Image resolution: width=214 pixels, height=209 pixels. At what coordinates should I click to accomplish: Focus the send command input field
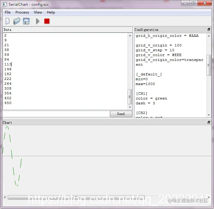click(56, 114)
